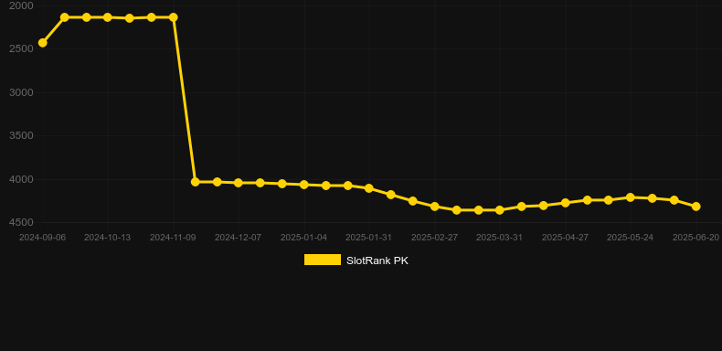Image resolution: width=722 pixels, height=351 pixels.
Task: Select the data point above 2025-02-27
Action: (435, 207)
